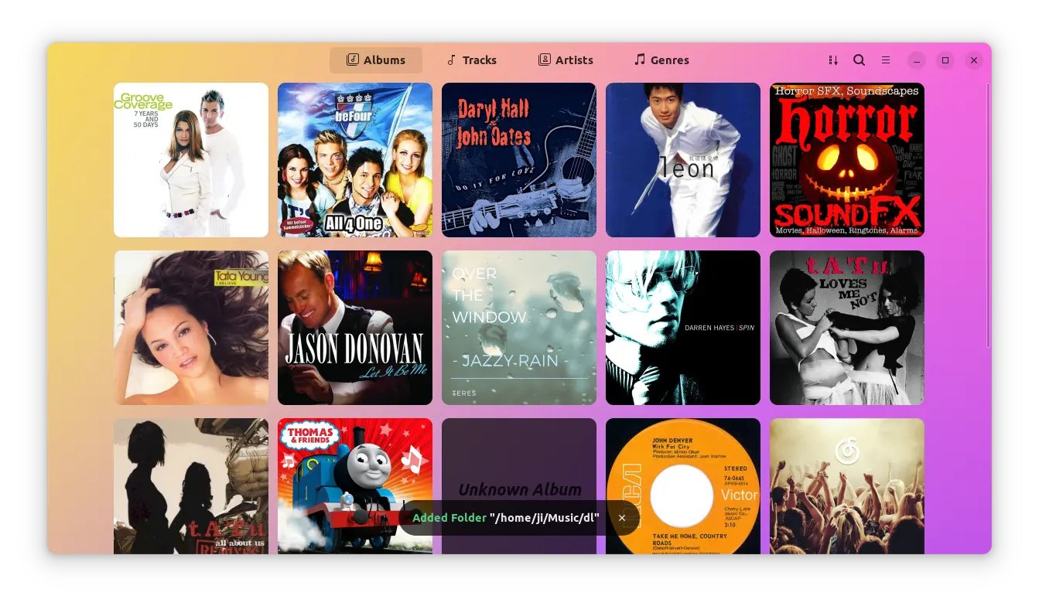Screen dimensions: 1039x606
Task: Click the search magnifier icon
Action: [x=860, y=60]
